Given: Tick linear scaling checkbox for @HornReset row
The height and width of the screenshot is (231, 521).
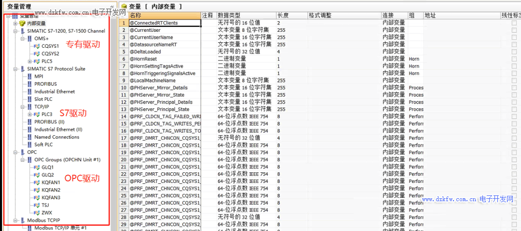Looking at the screenshot, I should (x=514, y=59).
